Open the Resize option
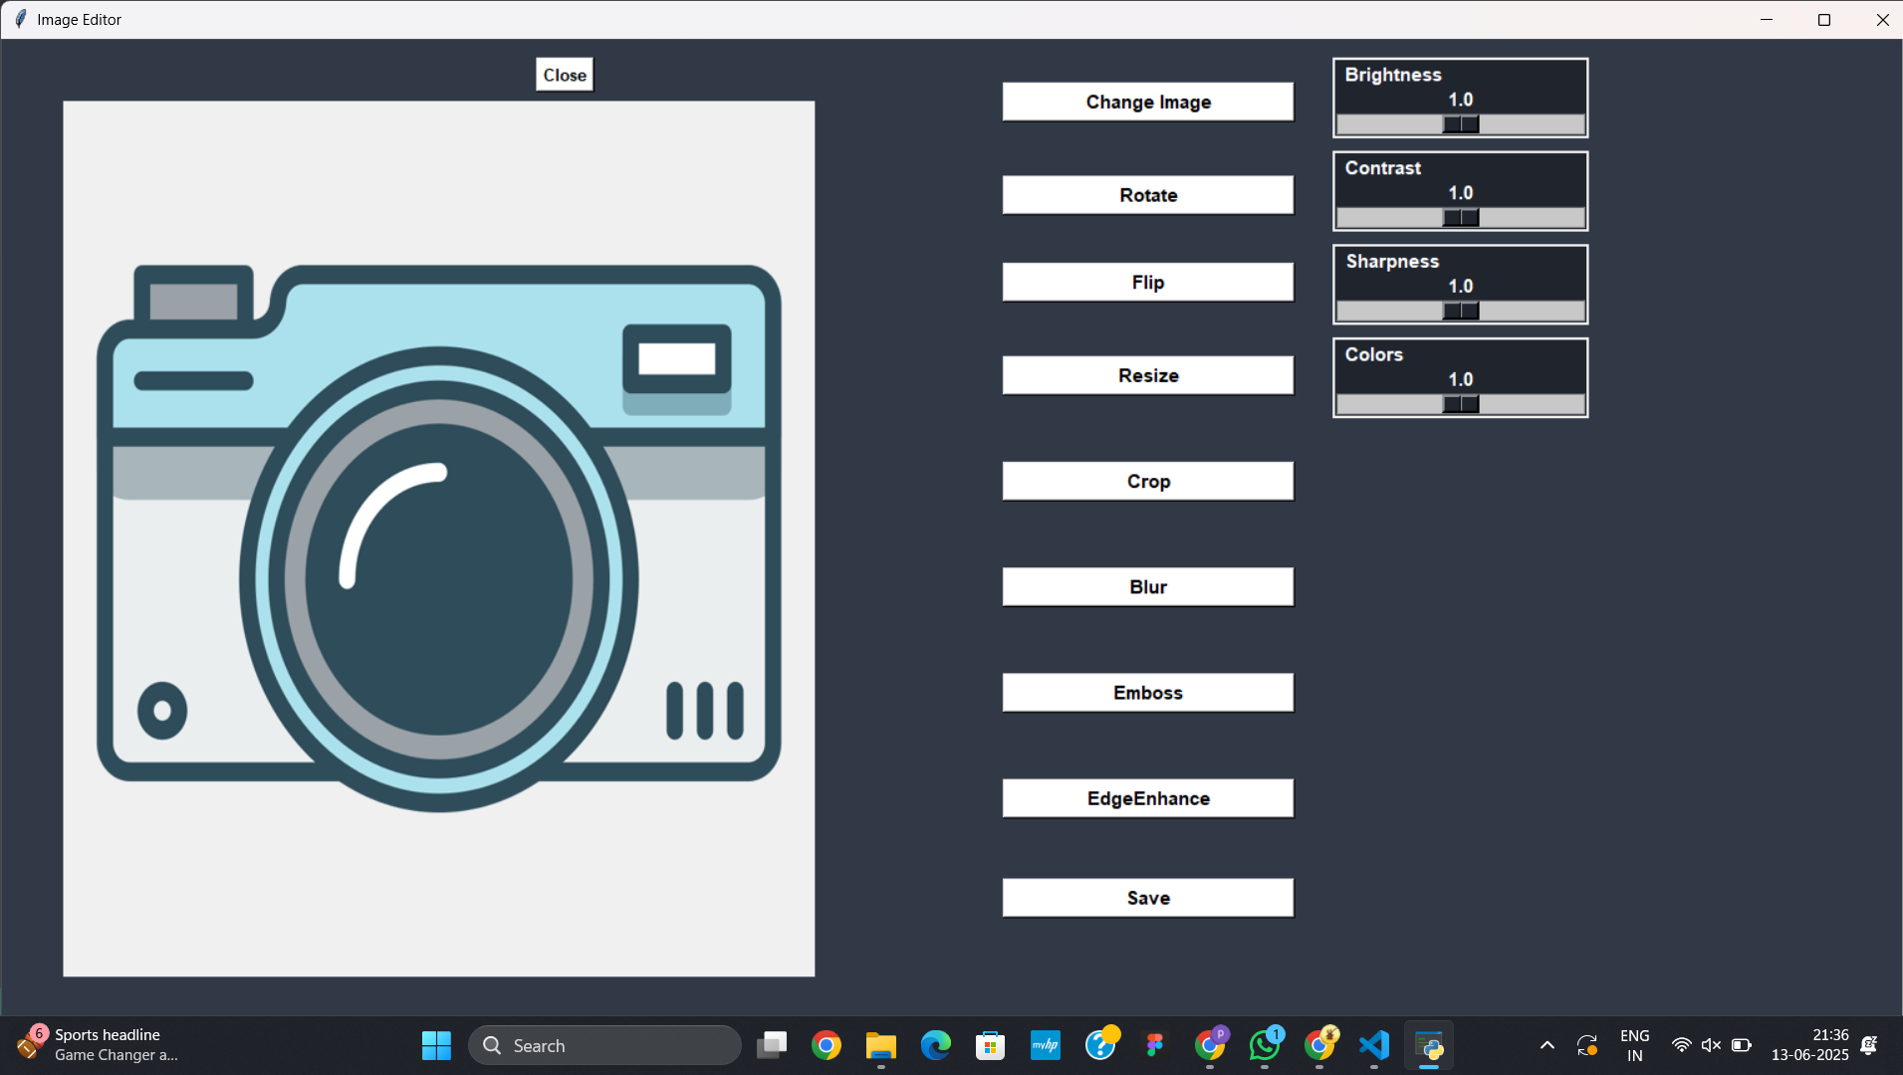This screenshot has height=1075, width=1903. [1147, 375]
